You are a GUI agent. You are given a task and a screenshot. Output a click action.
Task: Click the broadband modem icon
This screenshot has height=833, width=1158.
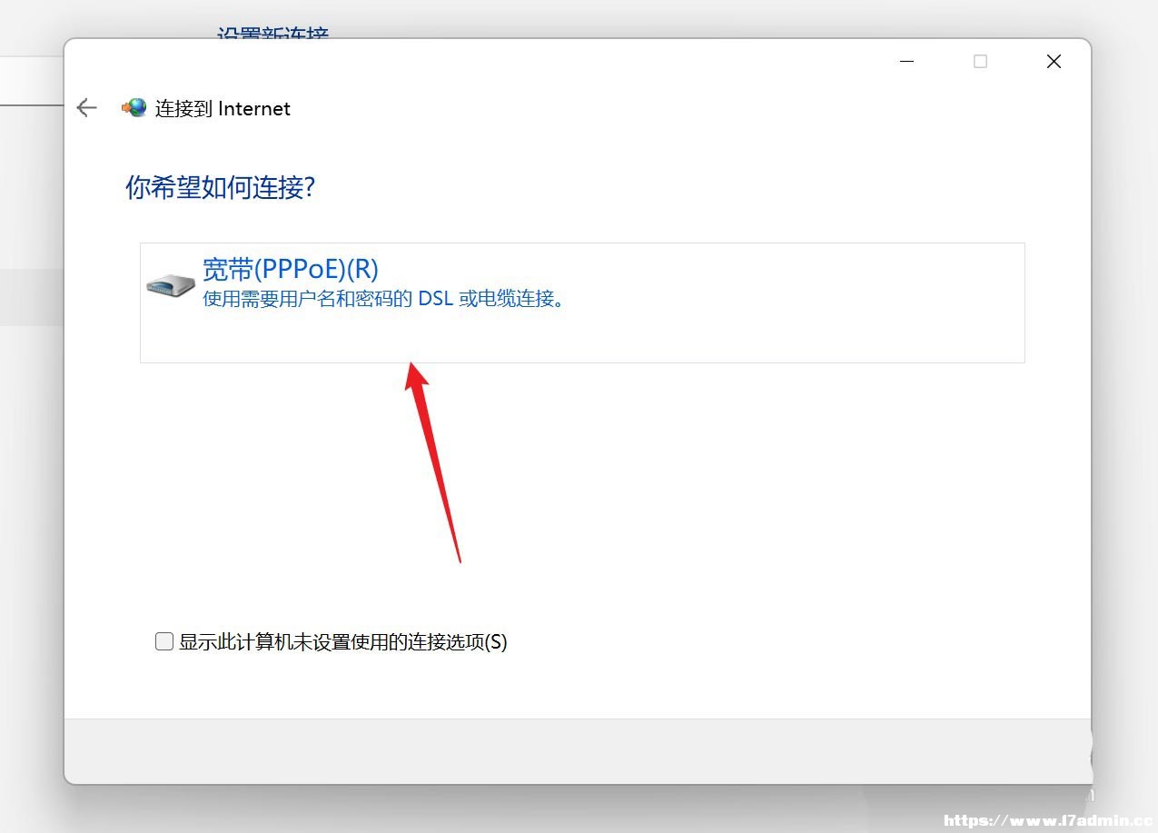[x=171, y=284]
